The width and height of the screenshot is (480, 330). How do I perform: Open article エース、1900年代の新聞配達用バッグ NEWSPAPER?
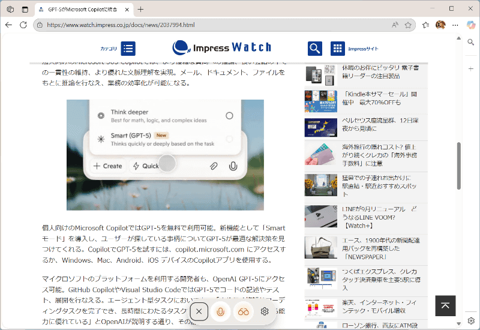coord(381,248)
